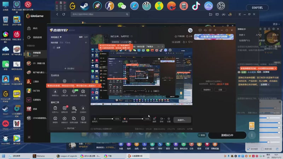Viewport: 283px width, 159px height.
Task: Open the Safari compass dock icon
Action: [134, 6]
